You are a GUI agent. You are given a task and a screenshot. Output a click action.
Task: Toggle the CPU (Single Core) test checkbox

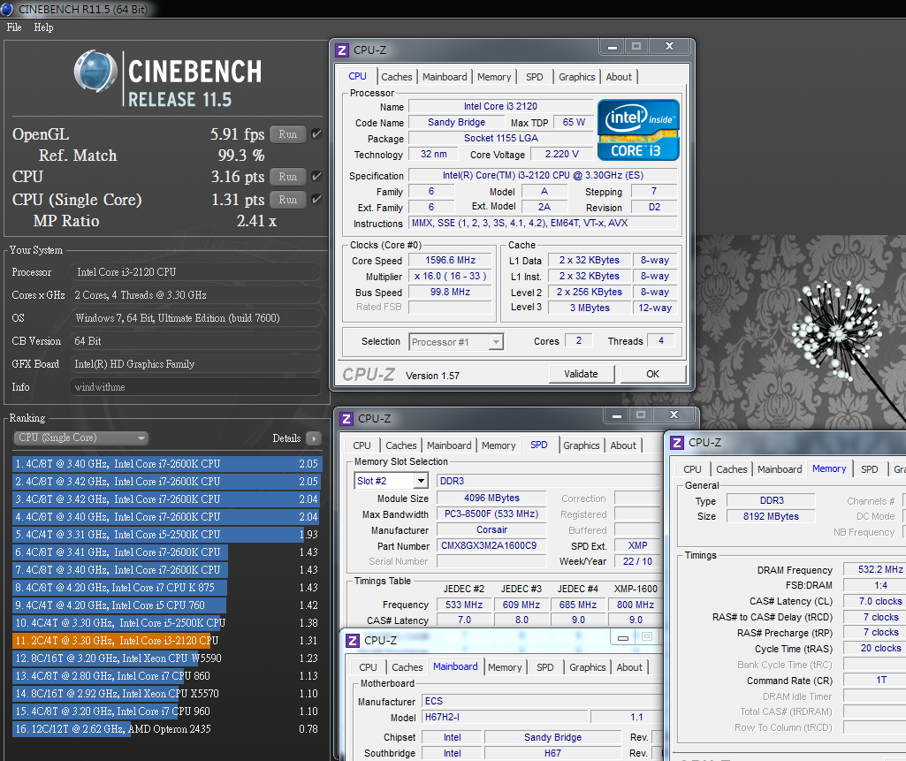tap(316, 200)
